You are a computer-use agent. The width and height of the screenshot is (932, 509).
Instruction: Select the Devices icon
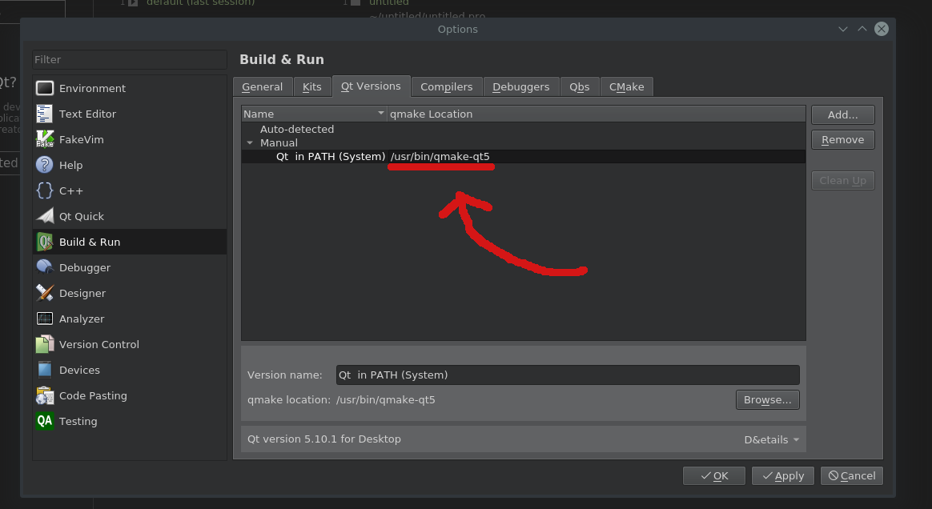point(45,370)
